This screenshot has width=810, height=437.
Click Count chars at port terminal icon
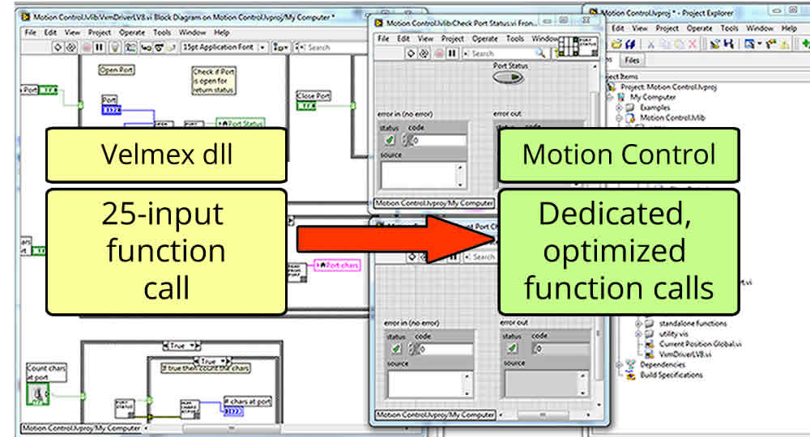click(x=38, y=394)
